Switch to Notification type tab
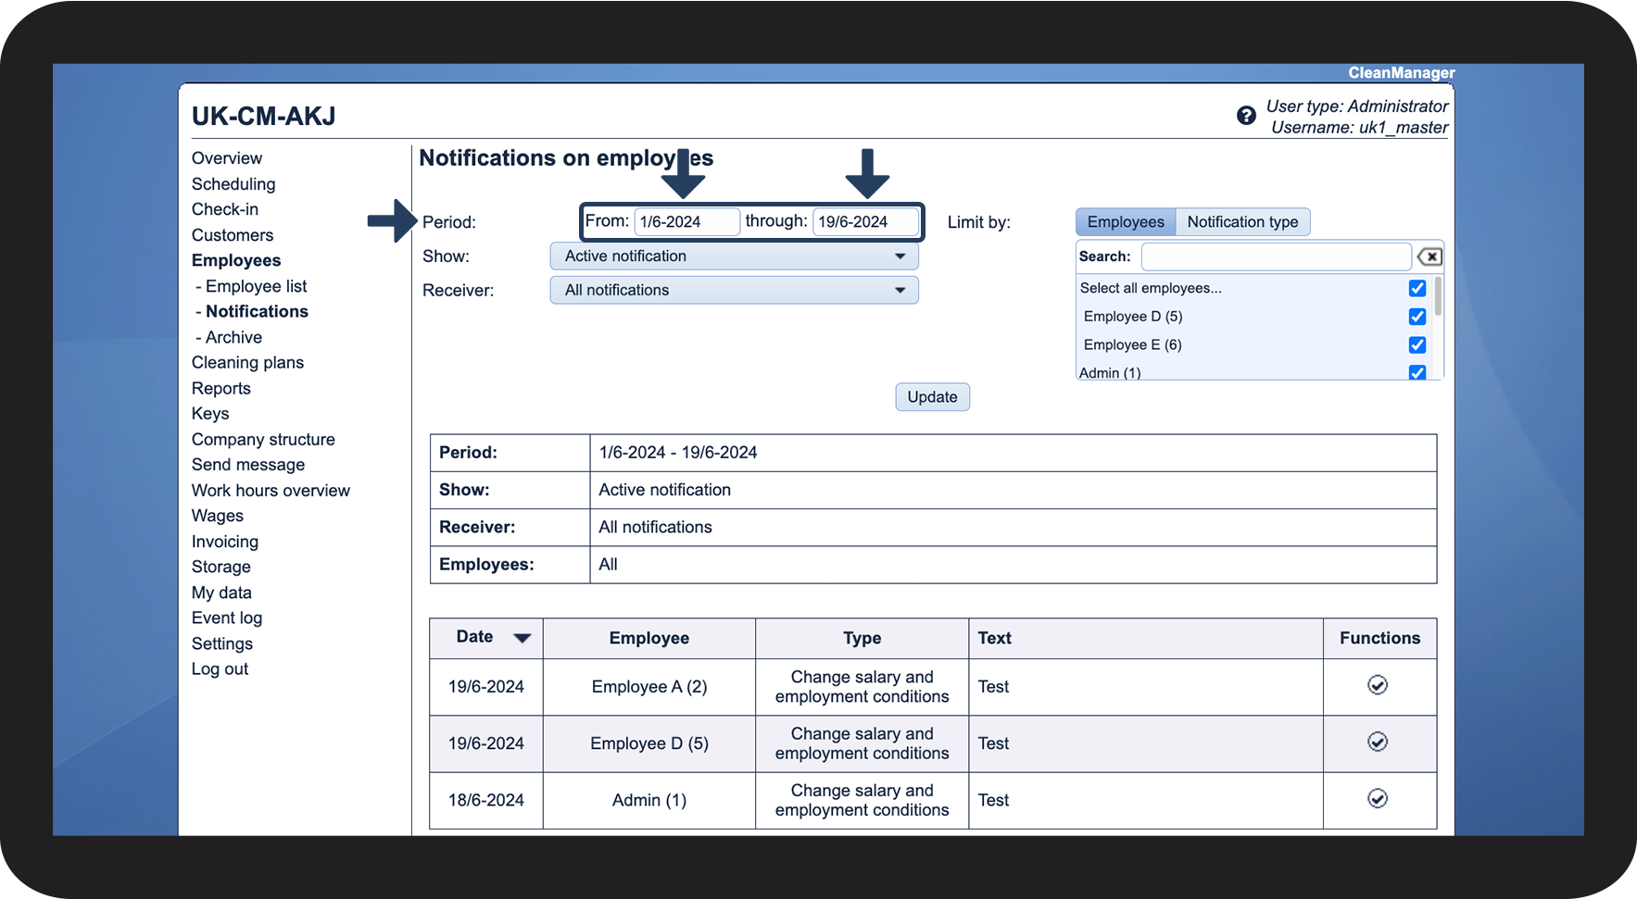 pos(1242,222)
